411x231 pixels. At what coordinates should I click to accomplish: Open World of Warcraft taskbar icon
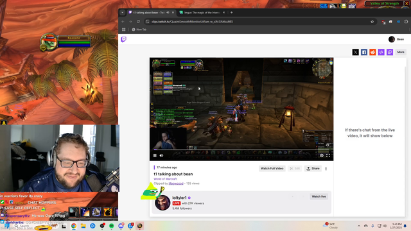pos(140,226)
